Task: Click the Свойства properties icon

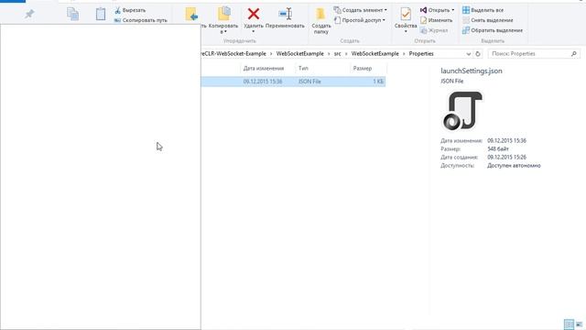Action: coord(406,15)
